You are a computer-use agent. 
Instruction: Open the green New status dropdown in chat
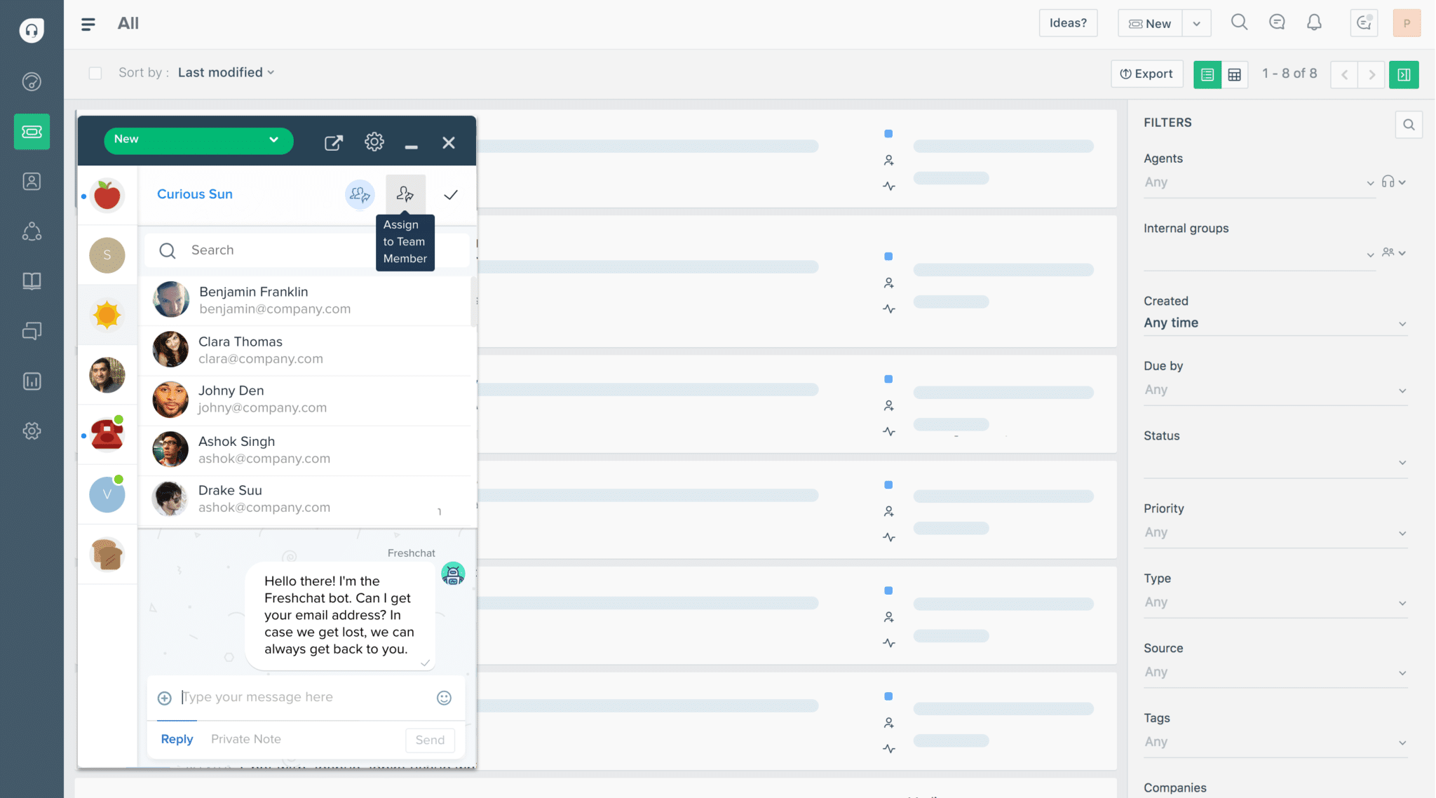(x=198, y=140)
